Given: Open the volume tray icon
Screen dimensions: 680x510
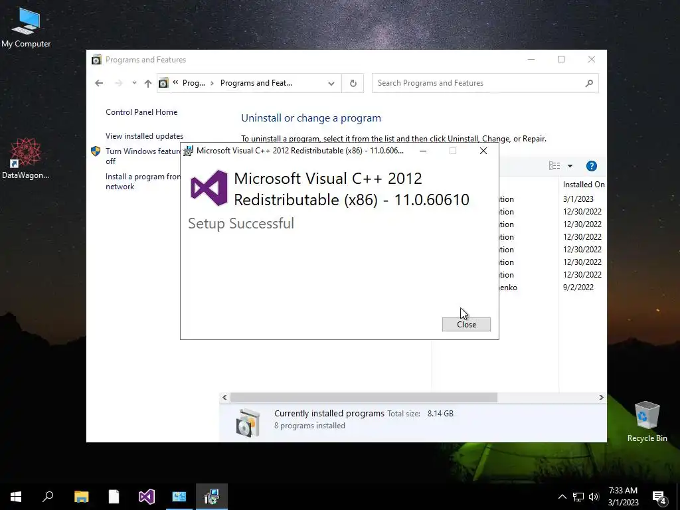Looking at the screenshot, I should pos(594,497).
